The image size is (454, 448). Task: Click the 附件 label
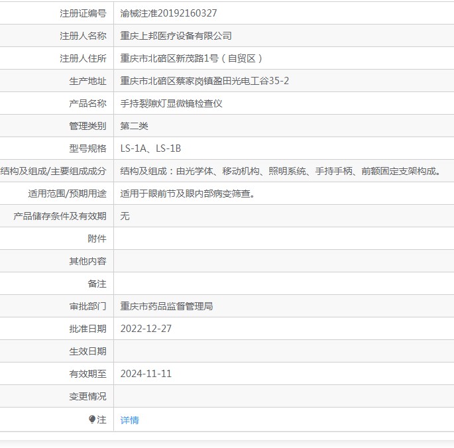97,239
